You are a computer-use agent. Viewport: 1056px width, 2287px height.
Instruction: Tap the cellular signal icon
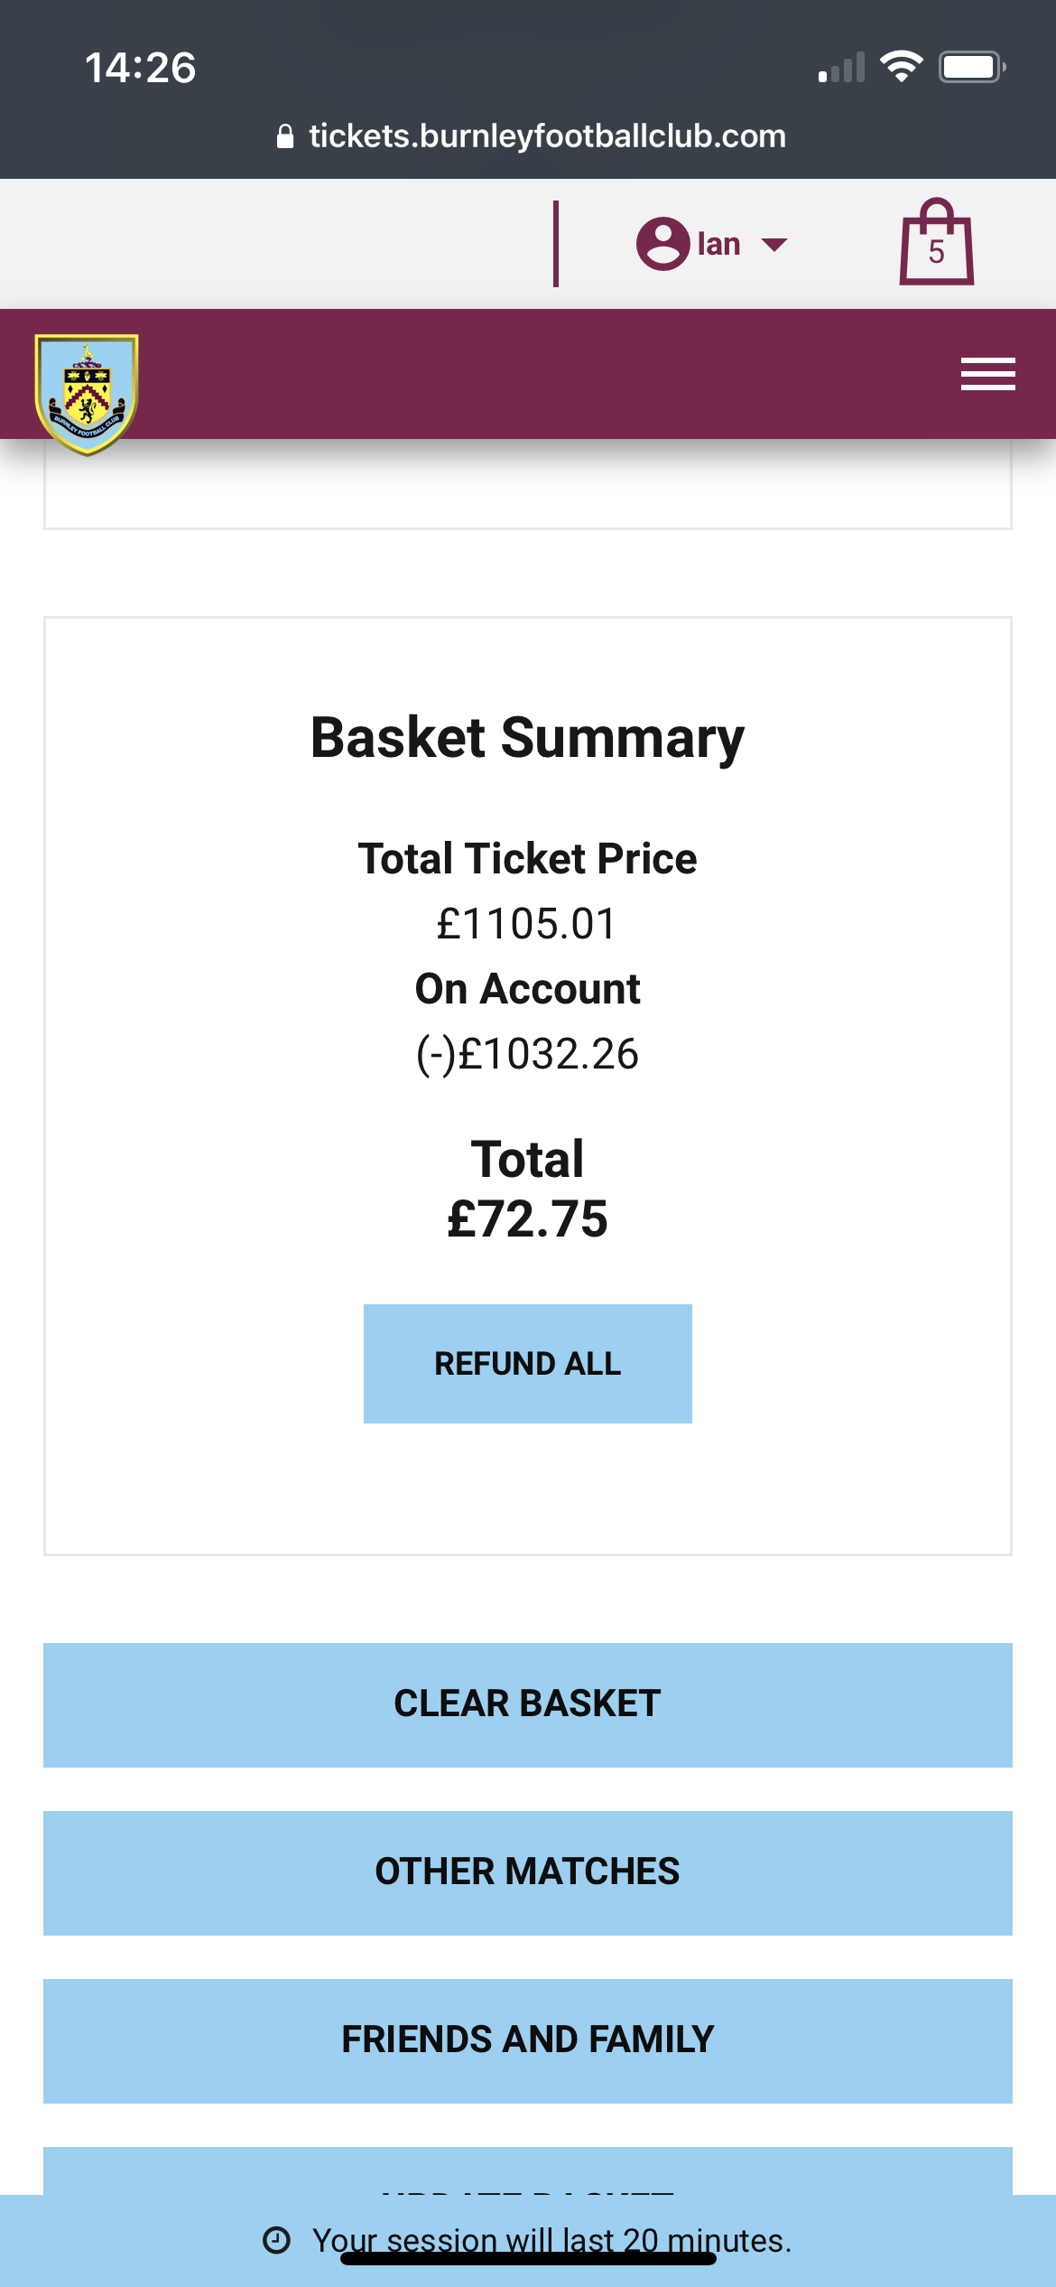(841, 68)
